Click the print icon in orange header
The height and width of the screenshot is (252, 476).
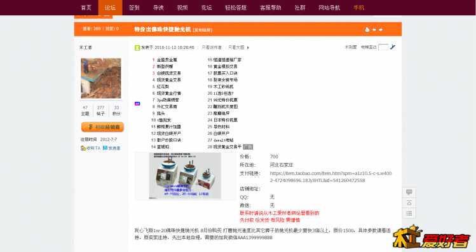pyautogui.click(x=367, y=29)
